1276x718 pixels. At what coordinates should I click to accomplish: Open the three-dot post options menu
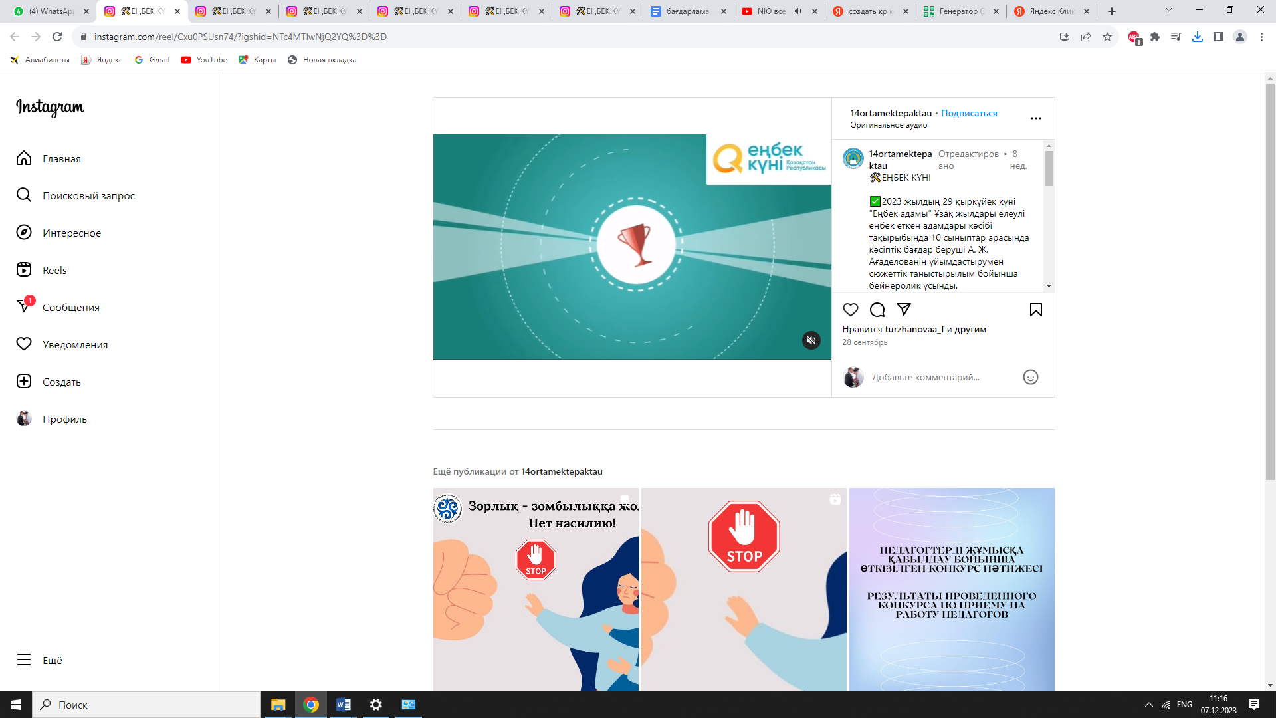(1035, 118)
